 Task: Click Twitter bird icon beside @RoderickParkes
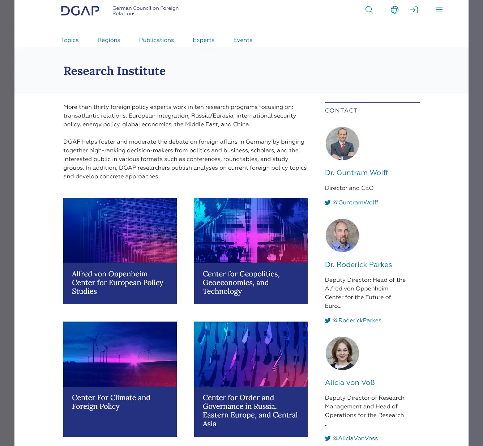328,320
